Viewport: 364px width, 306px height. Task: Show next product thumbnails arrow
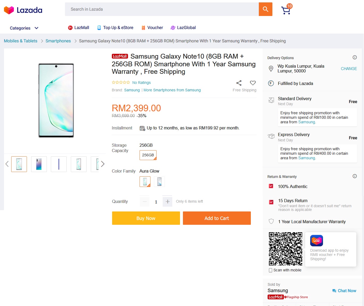pos(103,164)
